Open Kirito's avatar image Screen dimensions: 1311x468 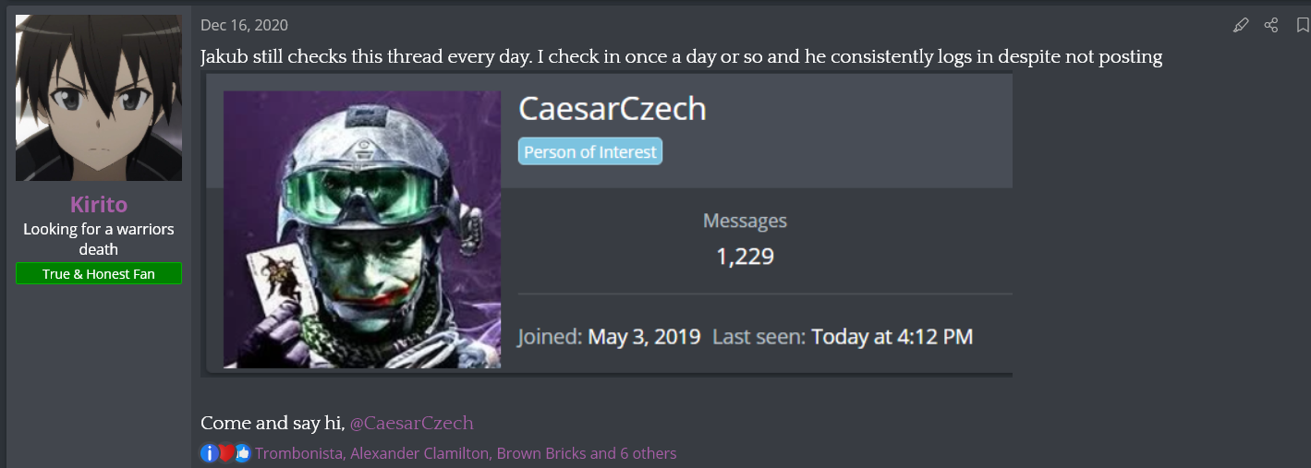coord(99,98)
